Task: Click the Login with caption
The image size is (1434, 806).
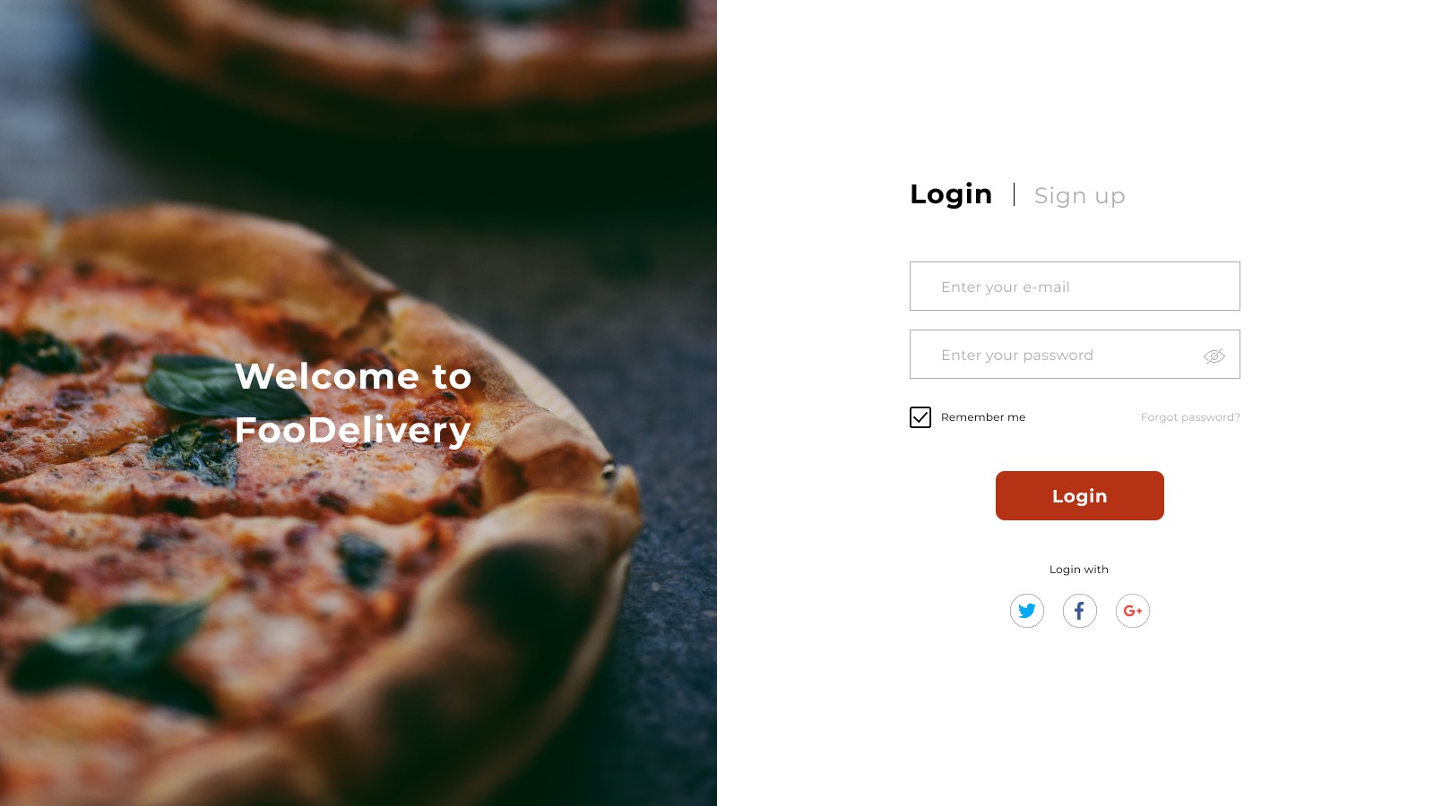Action: pos(1079,570)
